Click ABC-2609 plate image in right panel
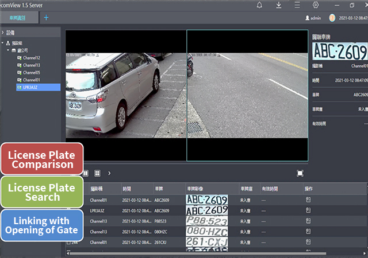The image size is (368, 258). (x=340, y=51)
